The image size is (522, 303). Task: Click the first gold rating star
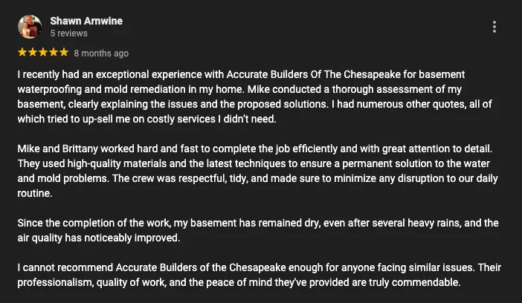pyautogui.click(x=22, y=52)
